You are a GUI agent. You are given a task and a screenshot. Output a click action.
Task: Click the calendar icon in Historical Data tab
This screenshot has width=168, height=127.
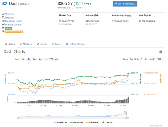(67, 44)
